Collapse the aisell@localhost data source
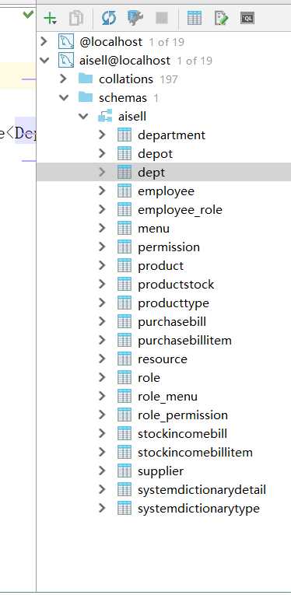 [x=44, y=61]
